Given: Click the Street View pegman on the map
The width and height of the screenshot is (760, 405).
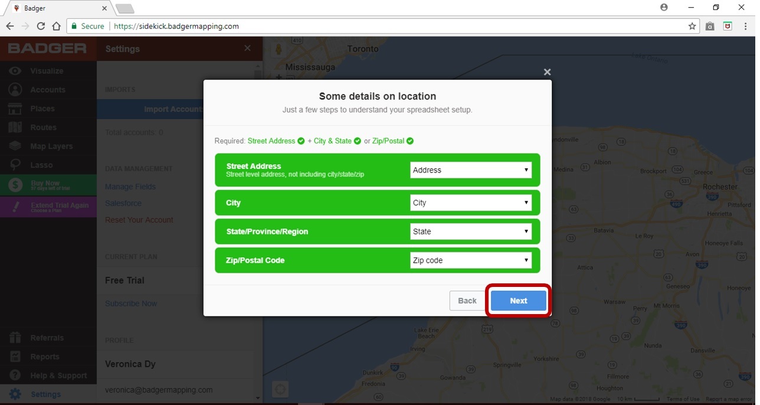Looking at the screenshot, I should [x=279, y=48].
